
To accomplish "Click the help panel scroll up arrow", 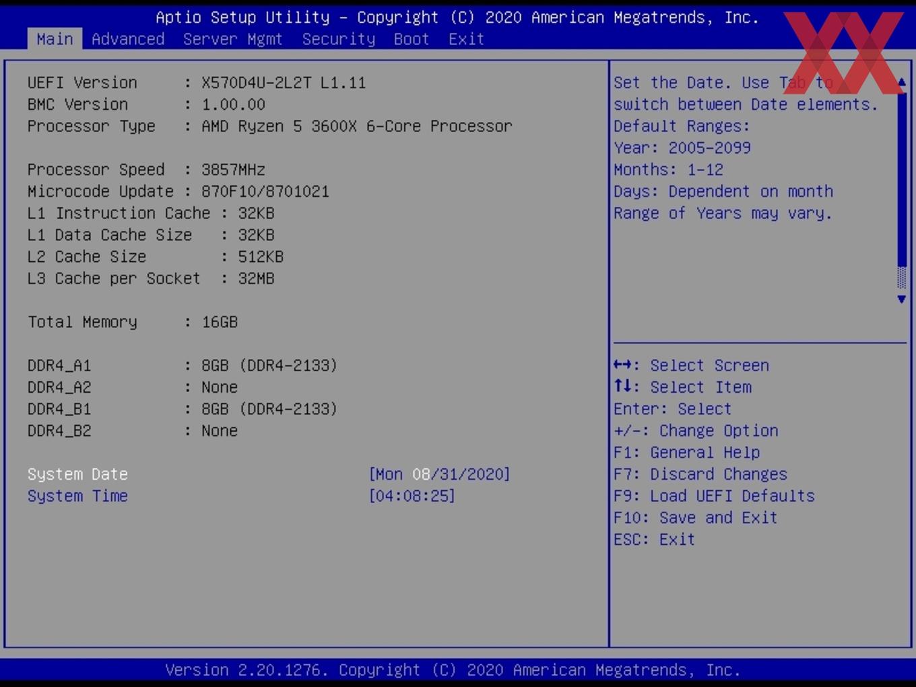I will point(901,82).
